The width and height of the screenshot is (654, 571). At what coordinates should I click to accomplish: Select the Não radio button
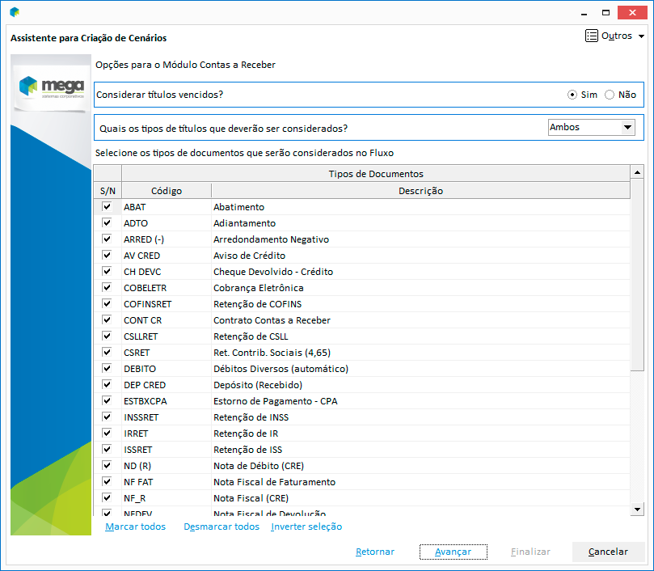[610, 95]
